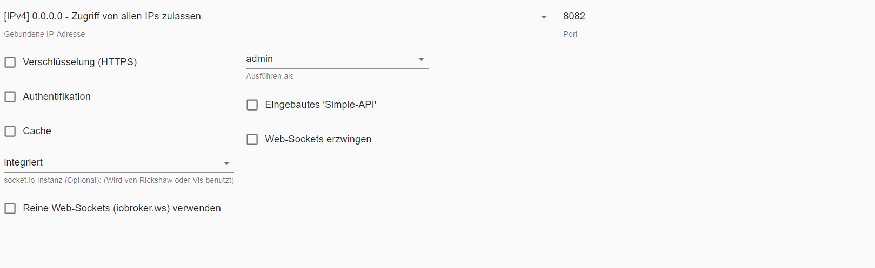Enable Eingebautes 'Simple-API' checkbox
The height and width of the screenshot is (268, 875).
pos(252,105)
